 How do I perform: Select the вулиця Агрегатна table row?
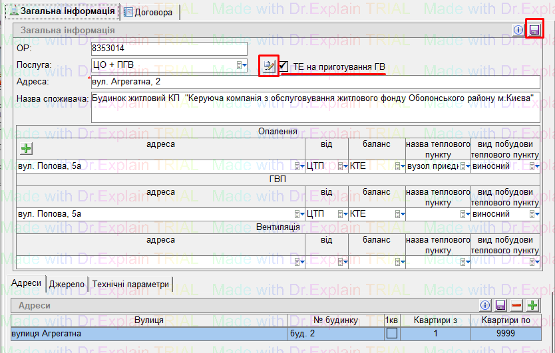[146, 333]
